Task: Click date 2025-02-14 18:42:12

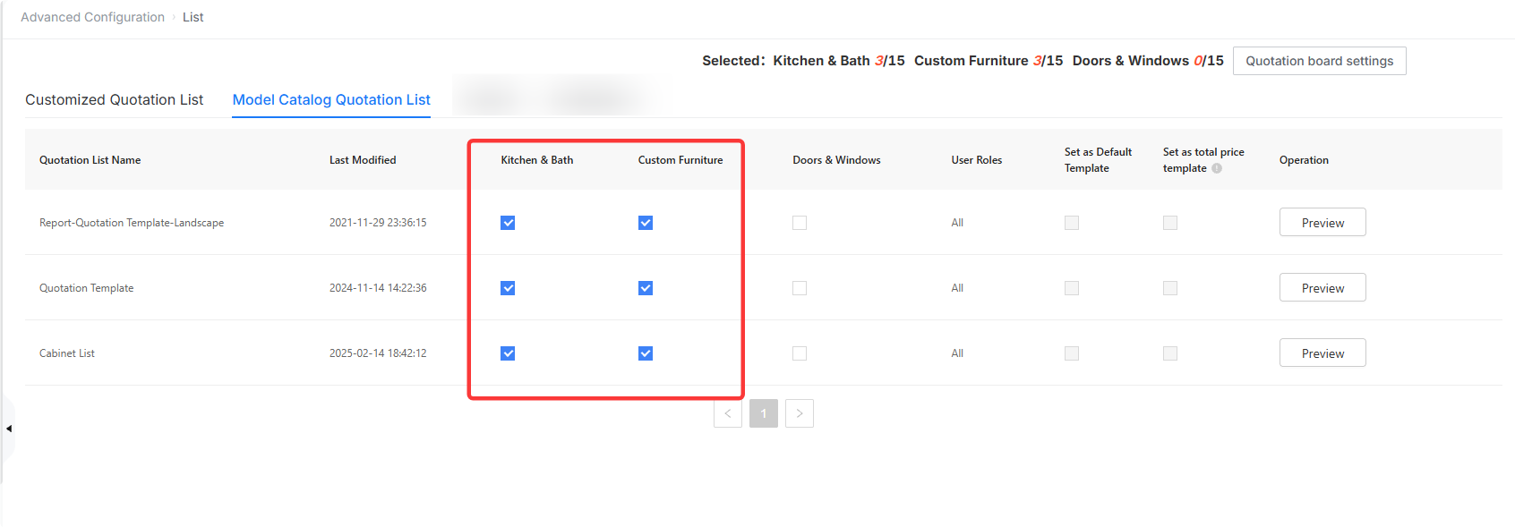Action: click(x=378, y=353)
